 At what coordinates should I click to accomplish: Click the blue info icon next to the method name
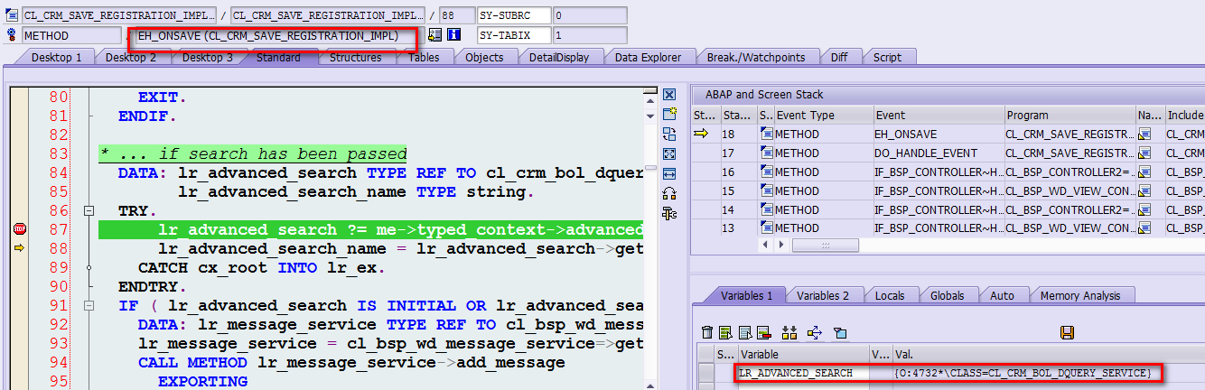point(454,35)
